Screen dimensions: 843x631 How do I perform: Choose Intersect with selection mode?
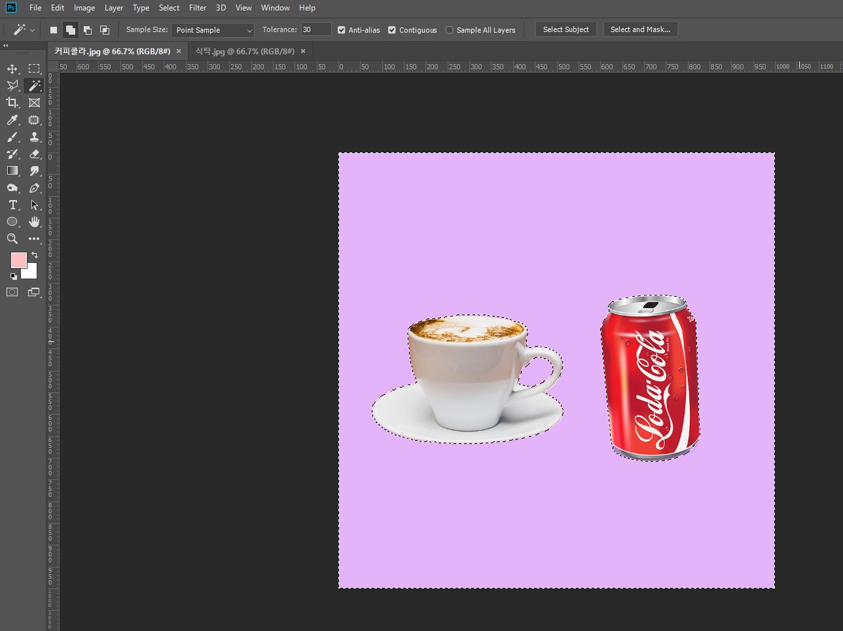[x=105, y=30]
